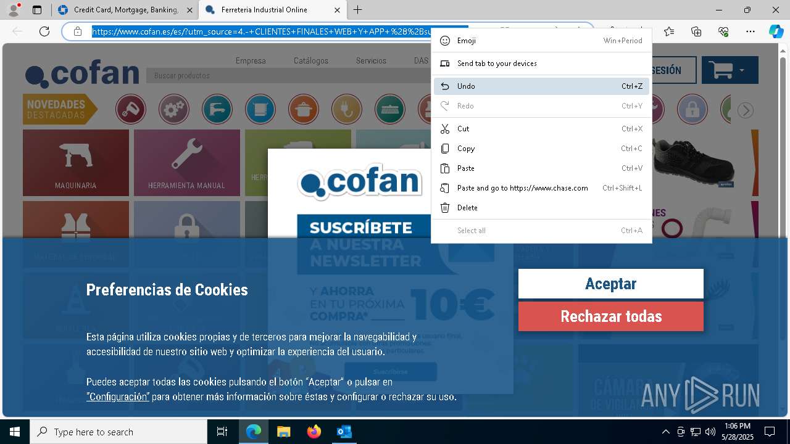Open the Empresa menu
This screenshot has height=444, width=790.
pos(251,60)
